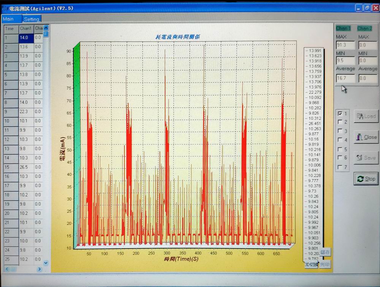Click the Time column header

coord(11,28)
